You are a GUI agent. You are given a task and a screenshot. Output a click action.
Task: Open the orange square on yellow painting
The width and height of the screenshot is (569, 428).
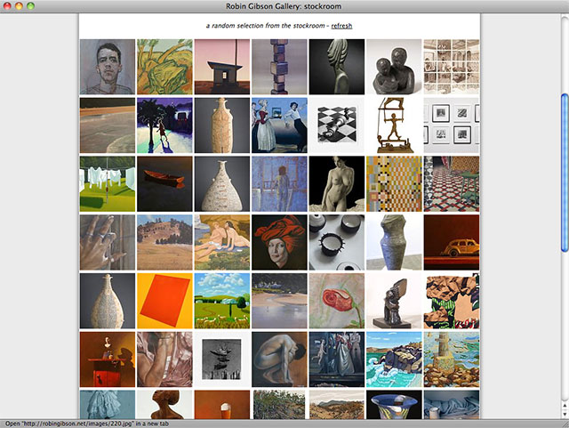point(164,301)
